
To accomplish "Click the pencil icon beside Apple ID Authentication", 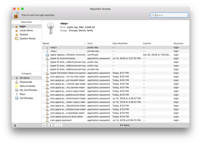I will pos(47,58).
